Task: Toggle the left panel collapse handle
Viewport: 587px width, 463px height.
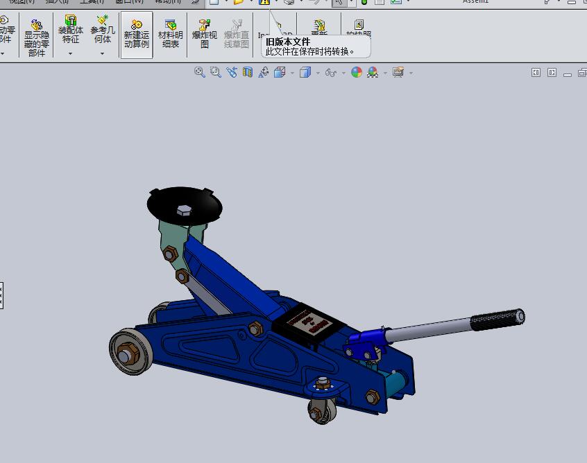Action: [x=1, y=295]
